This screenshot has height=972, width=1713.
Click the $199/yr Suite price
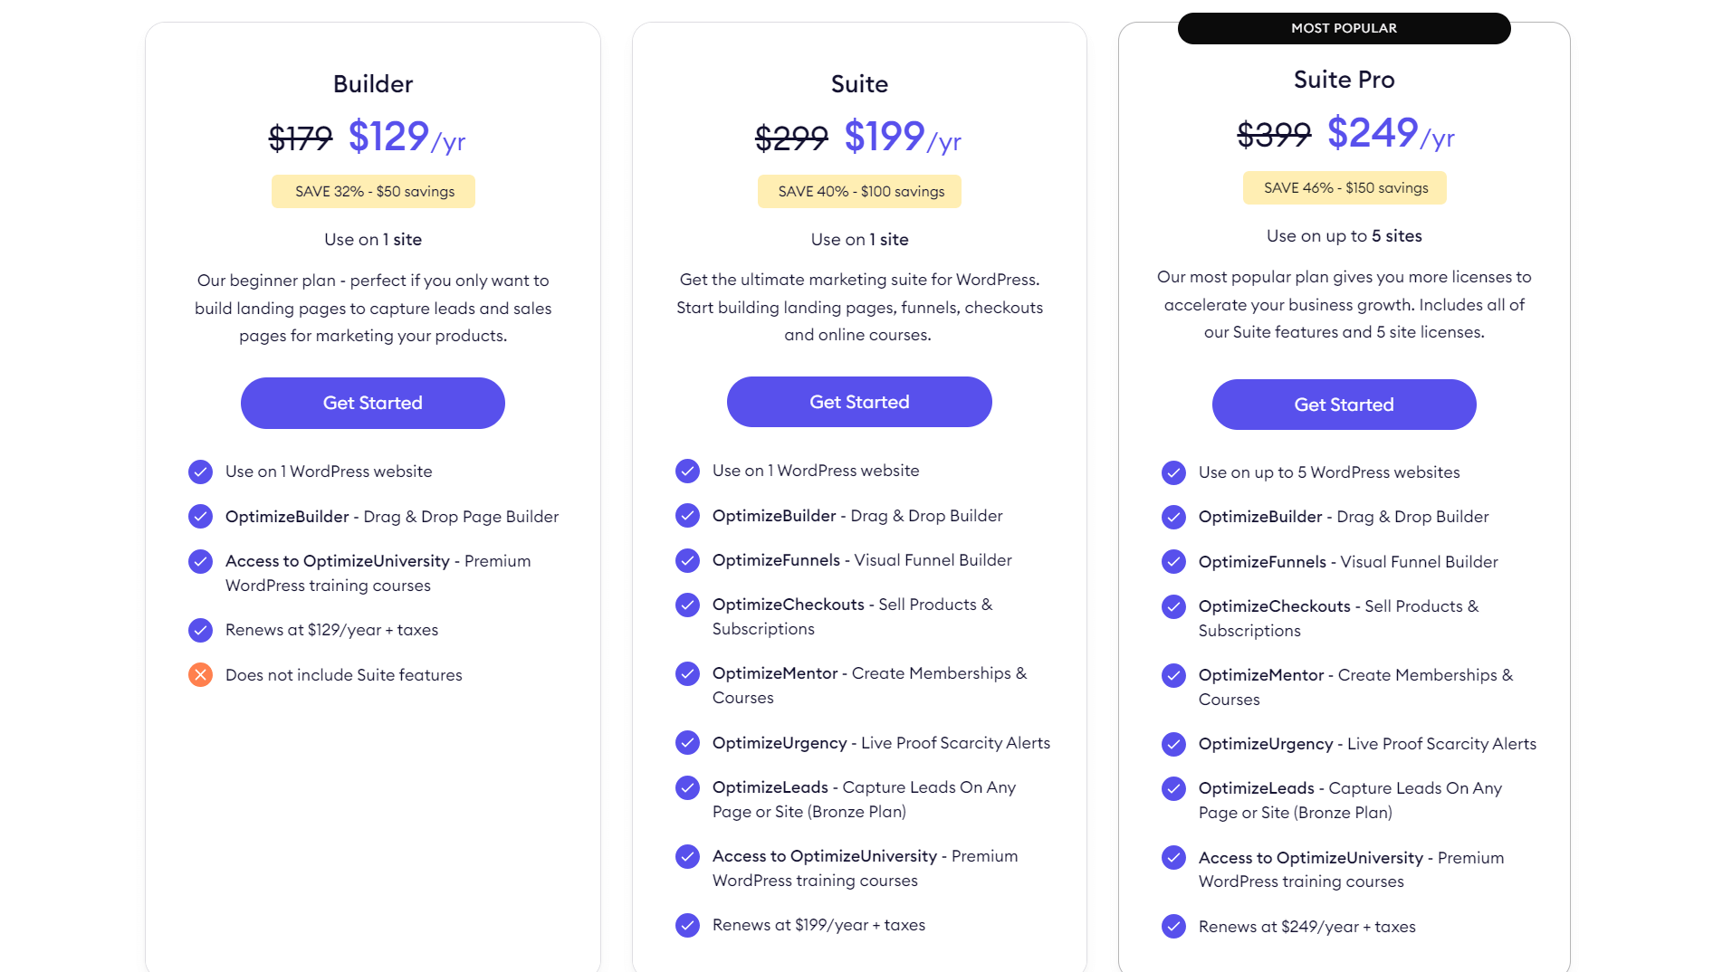(x=903, y=138)
